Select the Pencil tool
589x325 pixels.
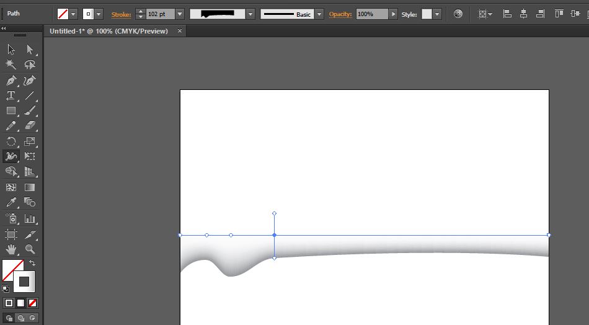11,125
